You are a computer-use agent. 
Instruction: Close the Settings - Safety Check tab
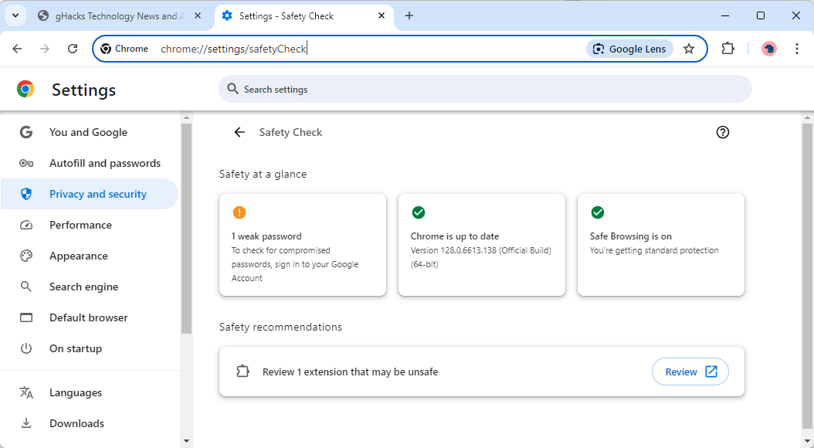(x=382, y=16)
